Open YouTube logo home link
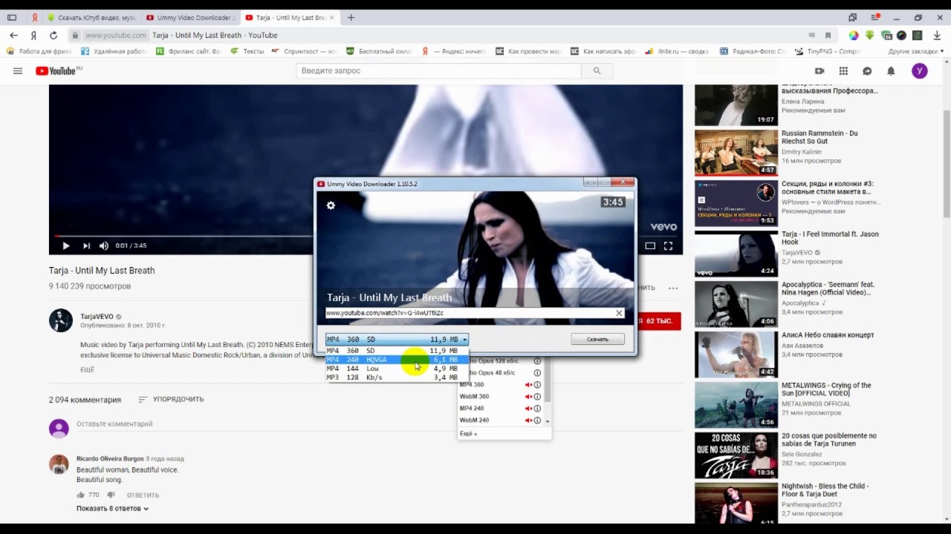The image size is (951, 534). point(58,71)
